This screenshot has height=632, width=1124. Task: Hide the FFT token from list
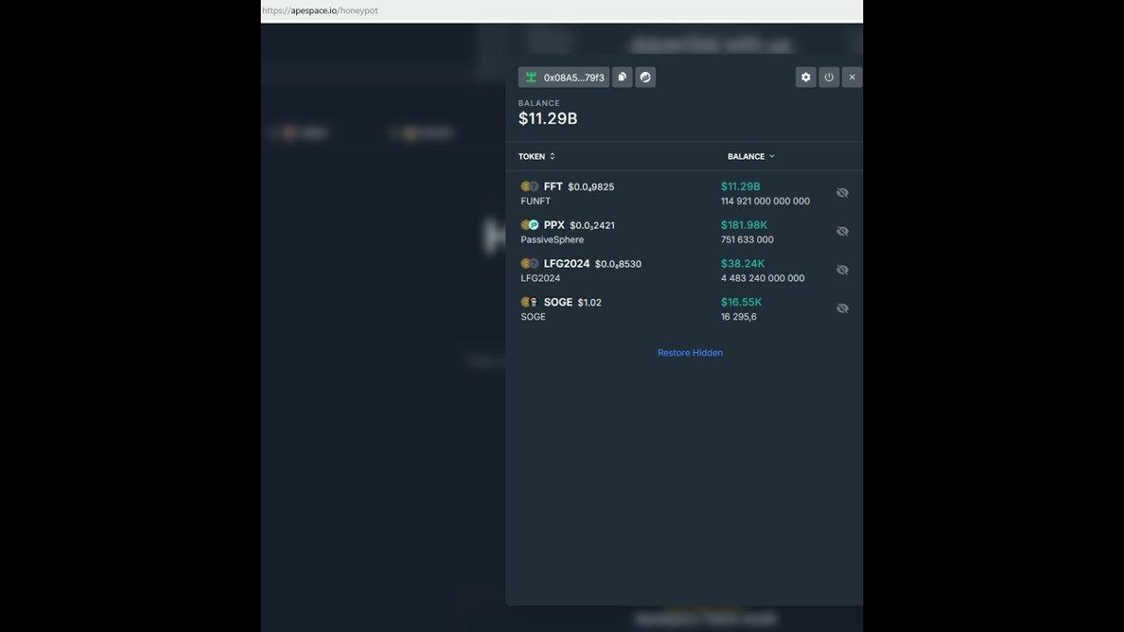(842, 193)
